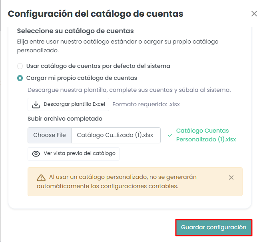Click the dialog title heading

click(x=96, y=14)
